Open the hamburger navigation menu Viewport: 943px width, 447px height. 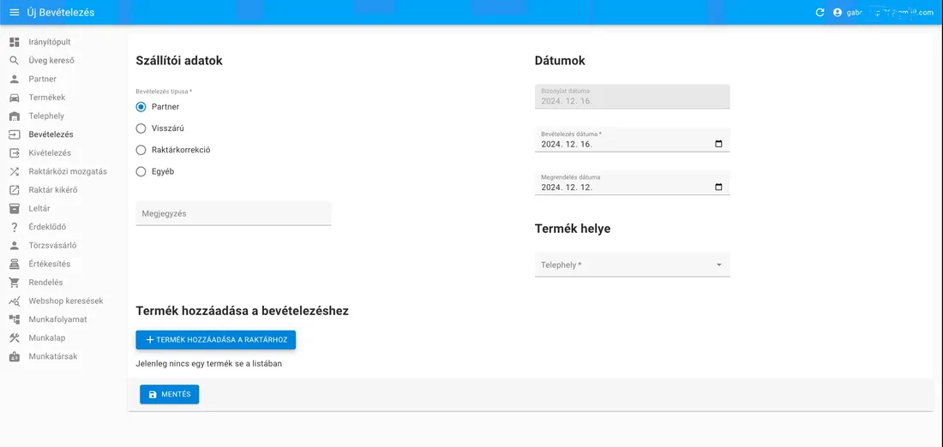tap(15, 12)
